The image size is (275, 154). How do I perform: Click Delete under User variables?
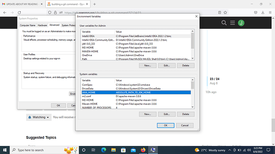pyautogui.click(x=186, y=66)
